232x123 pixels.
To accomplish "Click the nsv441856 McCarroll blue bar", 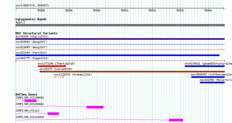I will point(212,83).
